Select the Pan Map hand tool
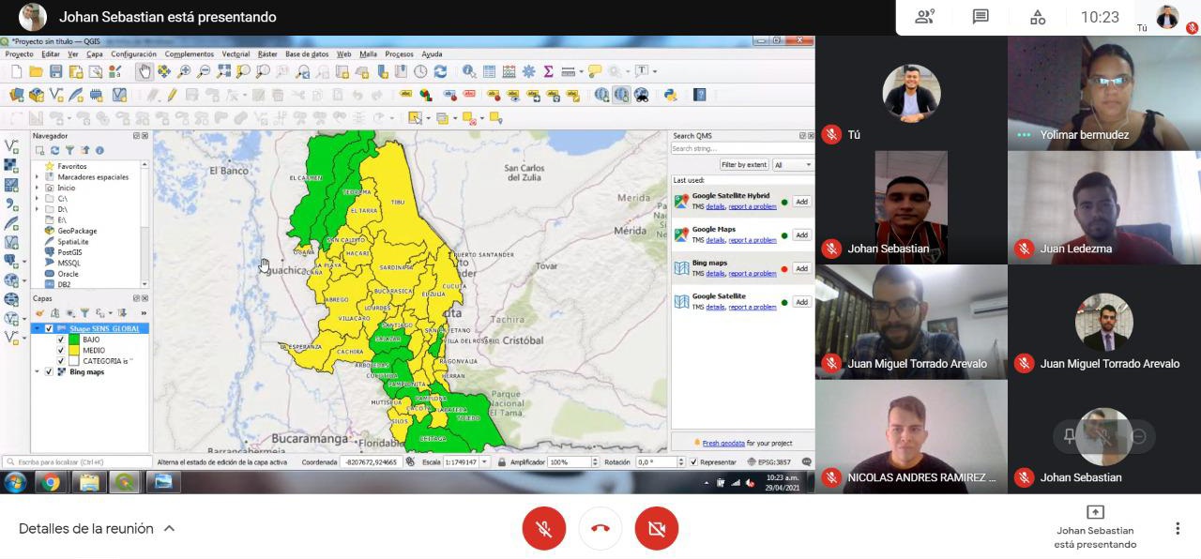1201x559 pixels. (144, 71)
